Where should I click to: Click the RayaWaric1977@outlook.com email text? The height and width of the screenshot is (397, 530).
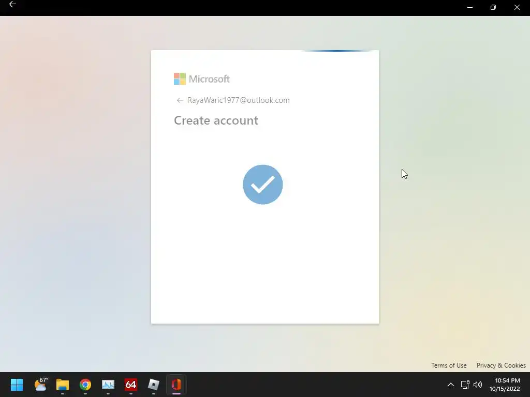coord(238,100)
